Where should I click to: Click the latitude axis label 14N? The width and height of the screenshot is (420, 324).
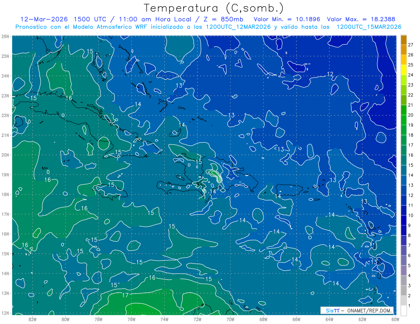pyautogui.click(x=5, y=273)
